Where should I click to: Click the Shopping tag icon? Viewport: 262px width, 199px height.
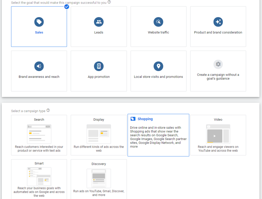tap(133, 119)
